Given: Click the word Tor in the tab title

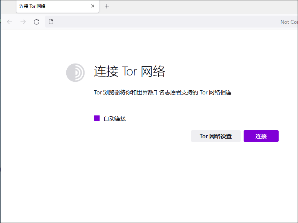Looking at the screenshot, I should click(x=34, y=6).
